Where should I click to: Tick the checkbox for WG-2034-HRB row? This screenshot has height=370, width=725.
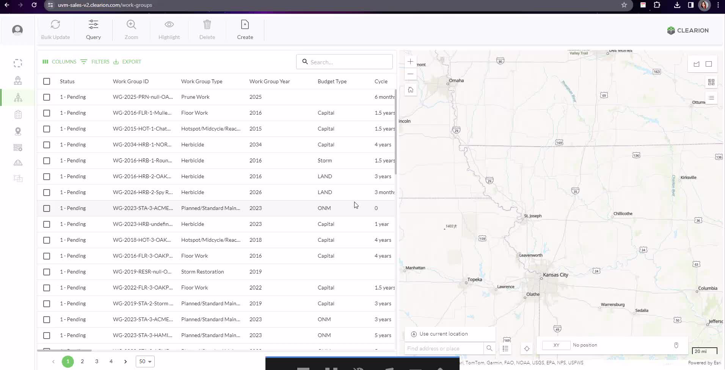(47, 145)
